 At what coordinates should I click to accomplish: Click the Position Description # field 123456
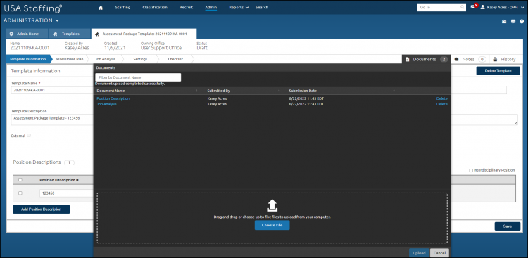pyautogui.click(x=66, y=193)
